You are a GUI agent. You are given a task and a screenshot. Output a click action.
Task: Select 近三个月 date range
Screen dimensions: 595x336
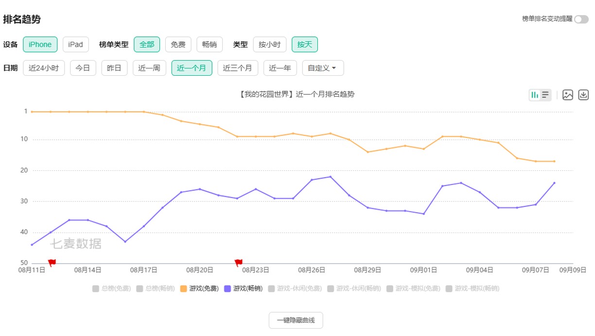point(238,68)
